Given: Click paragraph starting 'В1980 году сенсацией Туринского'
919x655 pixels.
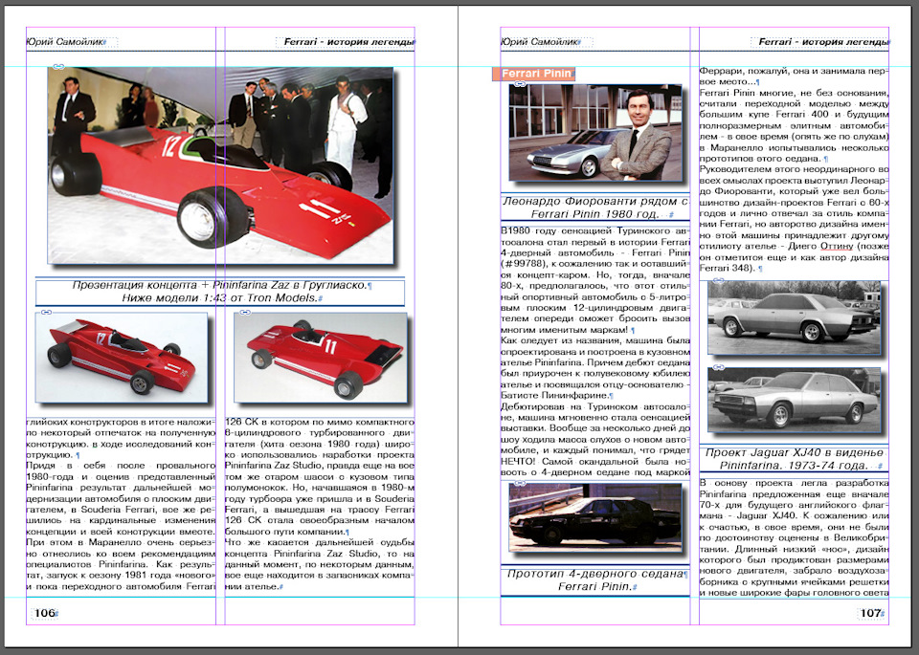Looking at the screenshot, I should pyautogui.click(x=595, y=280).
